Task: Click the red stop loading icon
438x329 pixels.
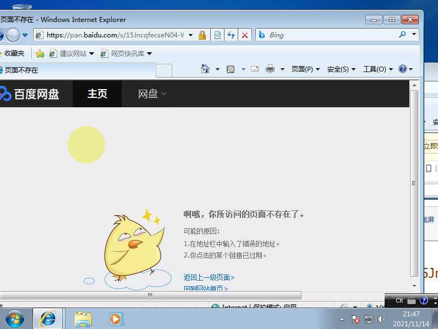Action: point(245,35)
